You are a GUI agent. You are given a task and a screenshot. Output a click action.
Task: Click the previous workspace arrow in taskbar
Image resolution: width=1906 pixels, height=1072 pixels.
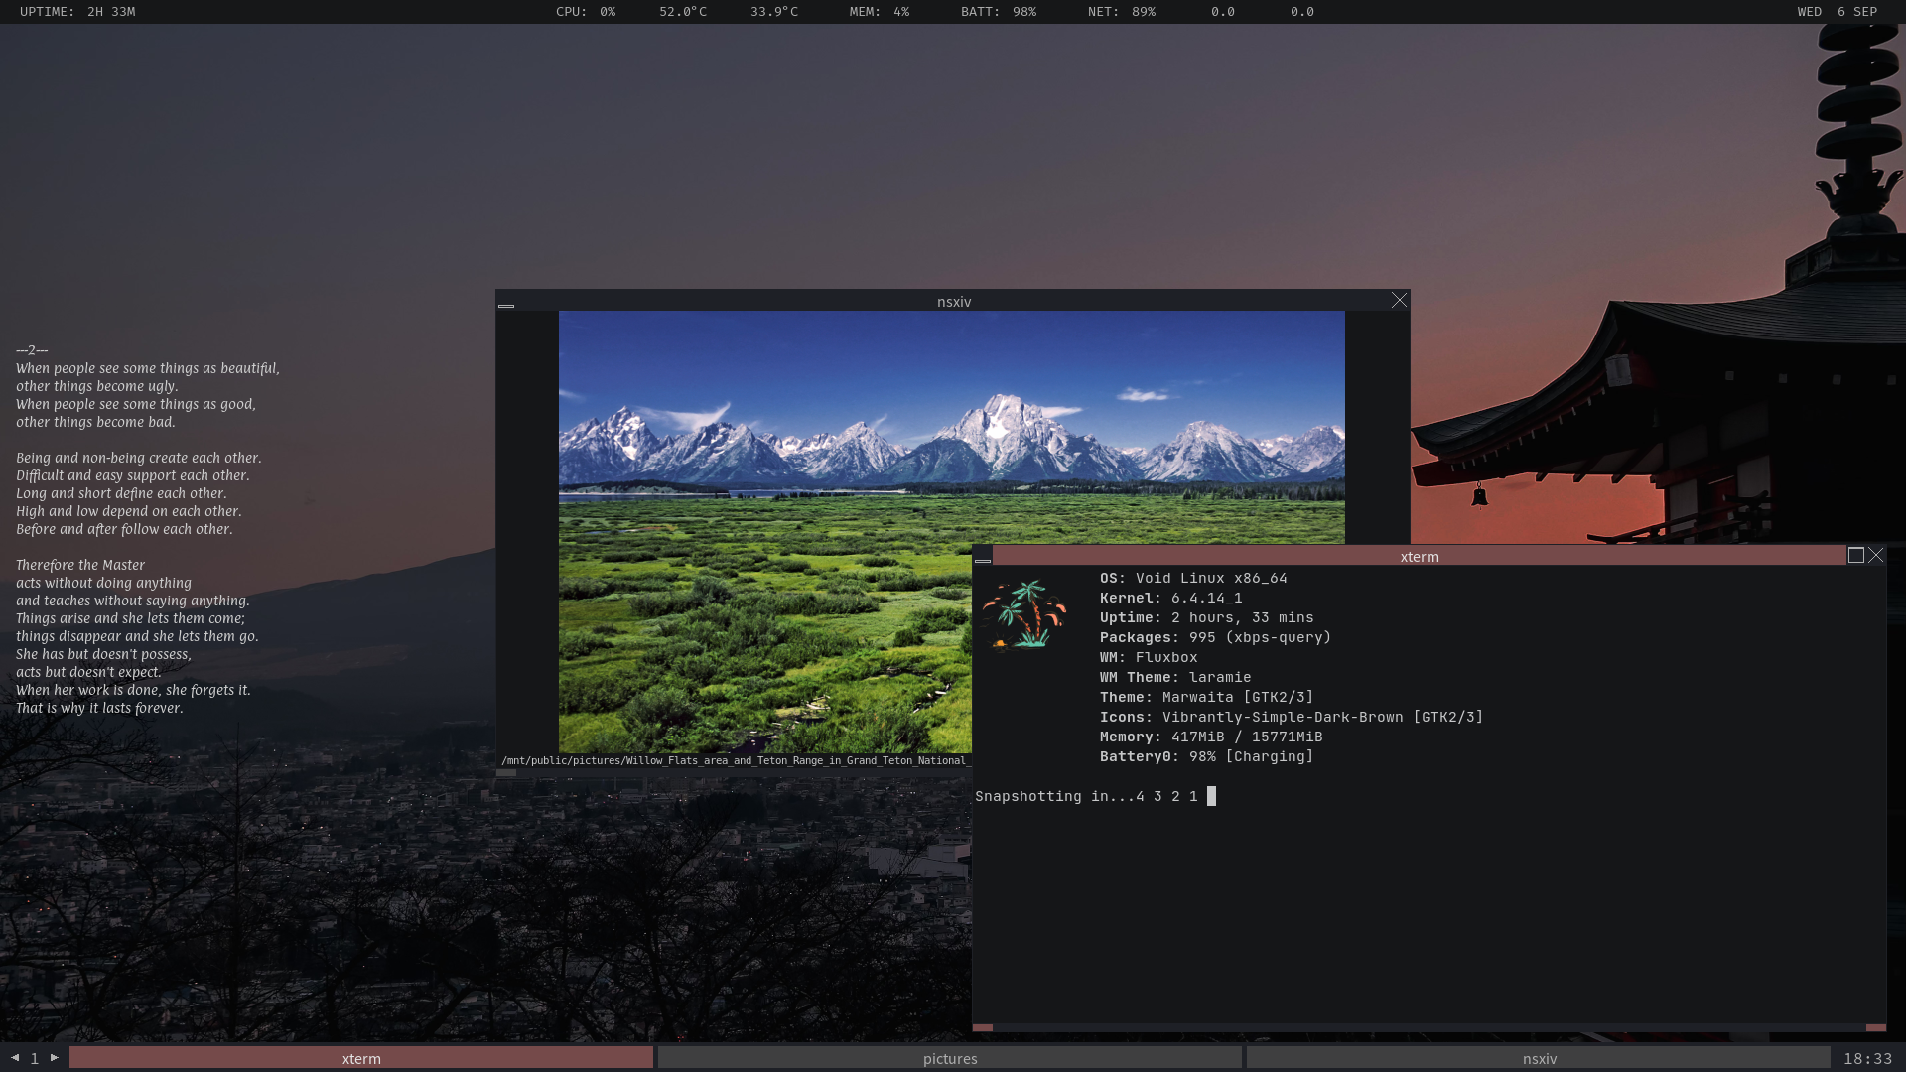pos(15,1058)
